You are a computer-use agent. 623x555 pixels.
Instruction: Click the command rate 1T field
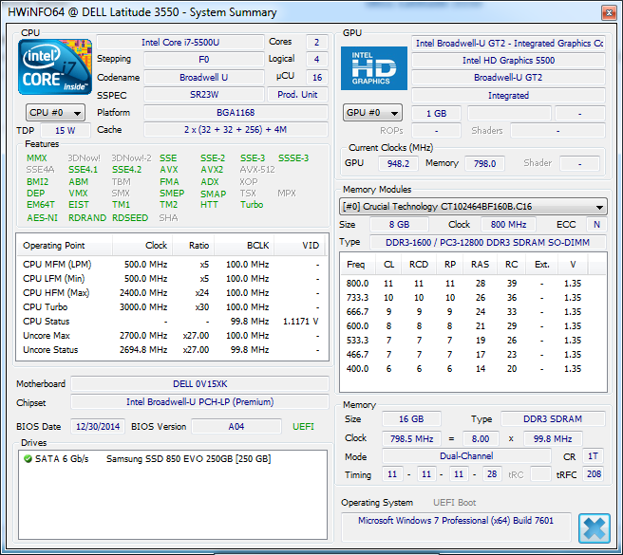(593, 456)
